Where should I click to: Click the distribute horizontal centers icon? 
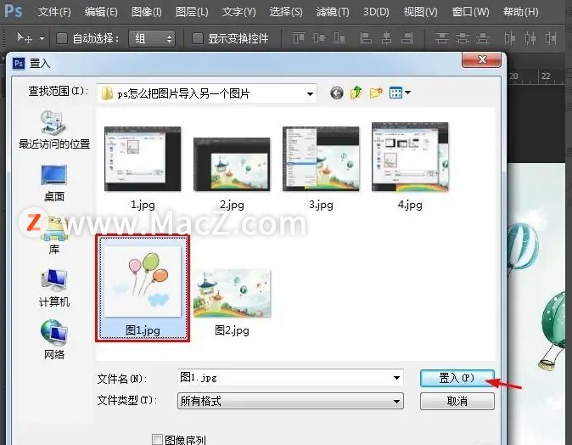(530, 38)
